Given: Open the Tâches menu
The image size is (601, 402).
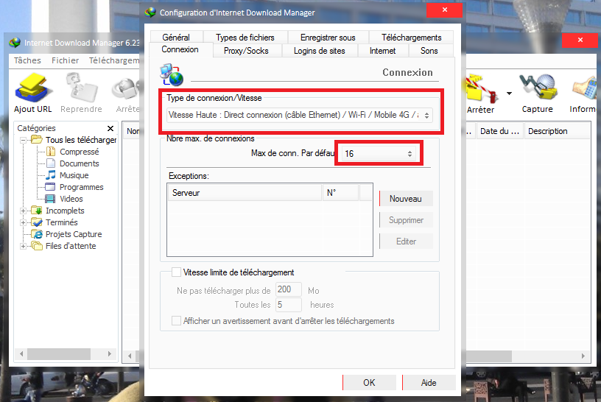Looking at the screenshot, I should point(27,60).
